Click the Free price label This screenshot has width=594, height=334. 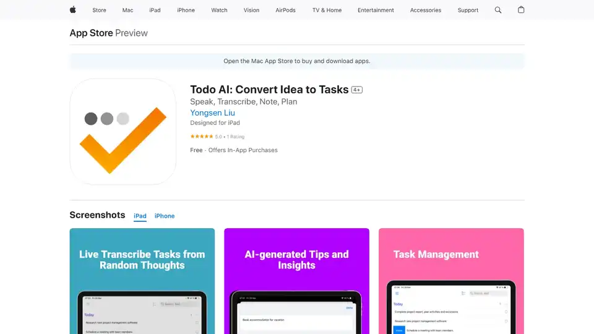(196, 150)
